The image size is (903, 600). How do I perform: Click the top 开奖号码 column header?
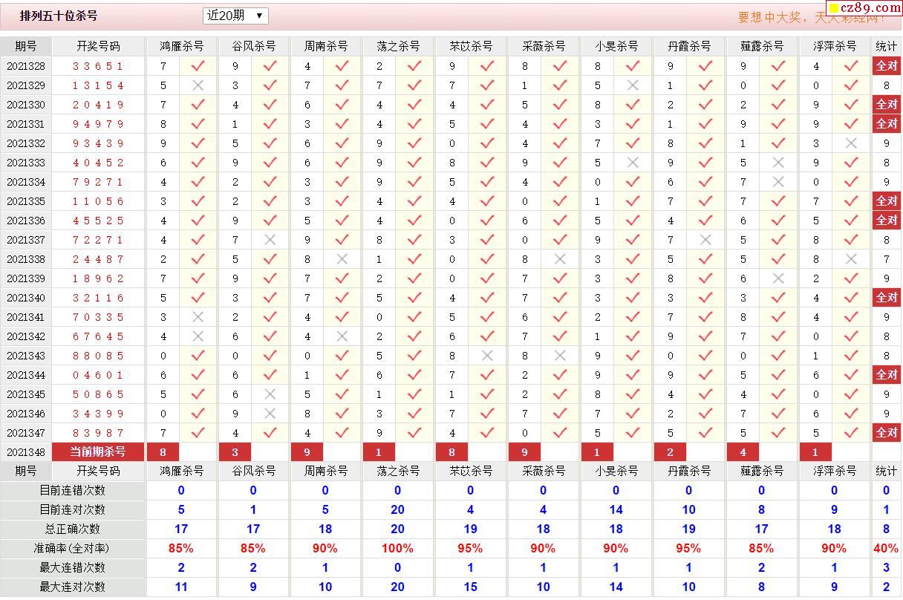99,46
